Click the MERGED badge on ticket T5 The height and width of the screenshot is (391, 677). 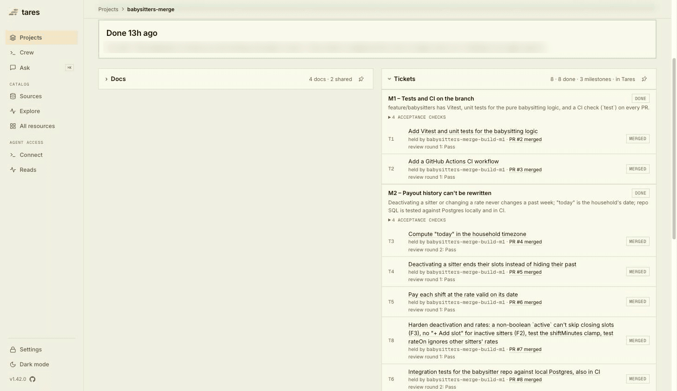(637, 302)
